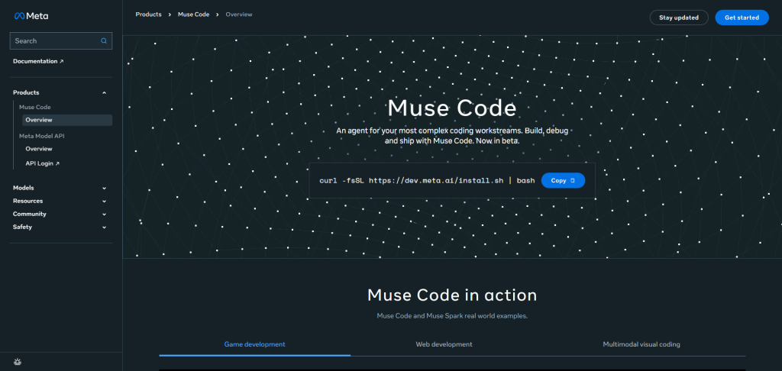The height and width of the screenshot is (371, 782).
Task: Click the Muse Code in action heading
Action: [x=452, y=295]
